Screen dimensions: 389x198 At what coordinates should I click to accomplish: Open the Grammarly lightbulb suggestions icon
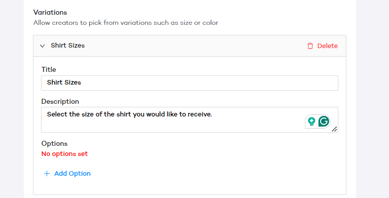coord(312,122)
